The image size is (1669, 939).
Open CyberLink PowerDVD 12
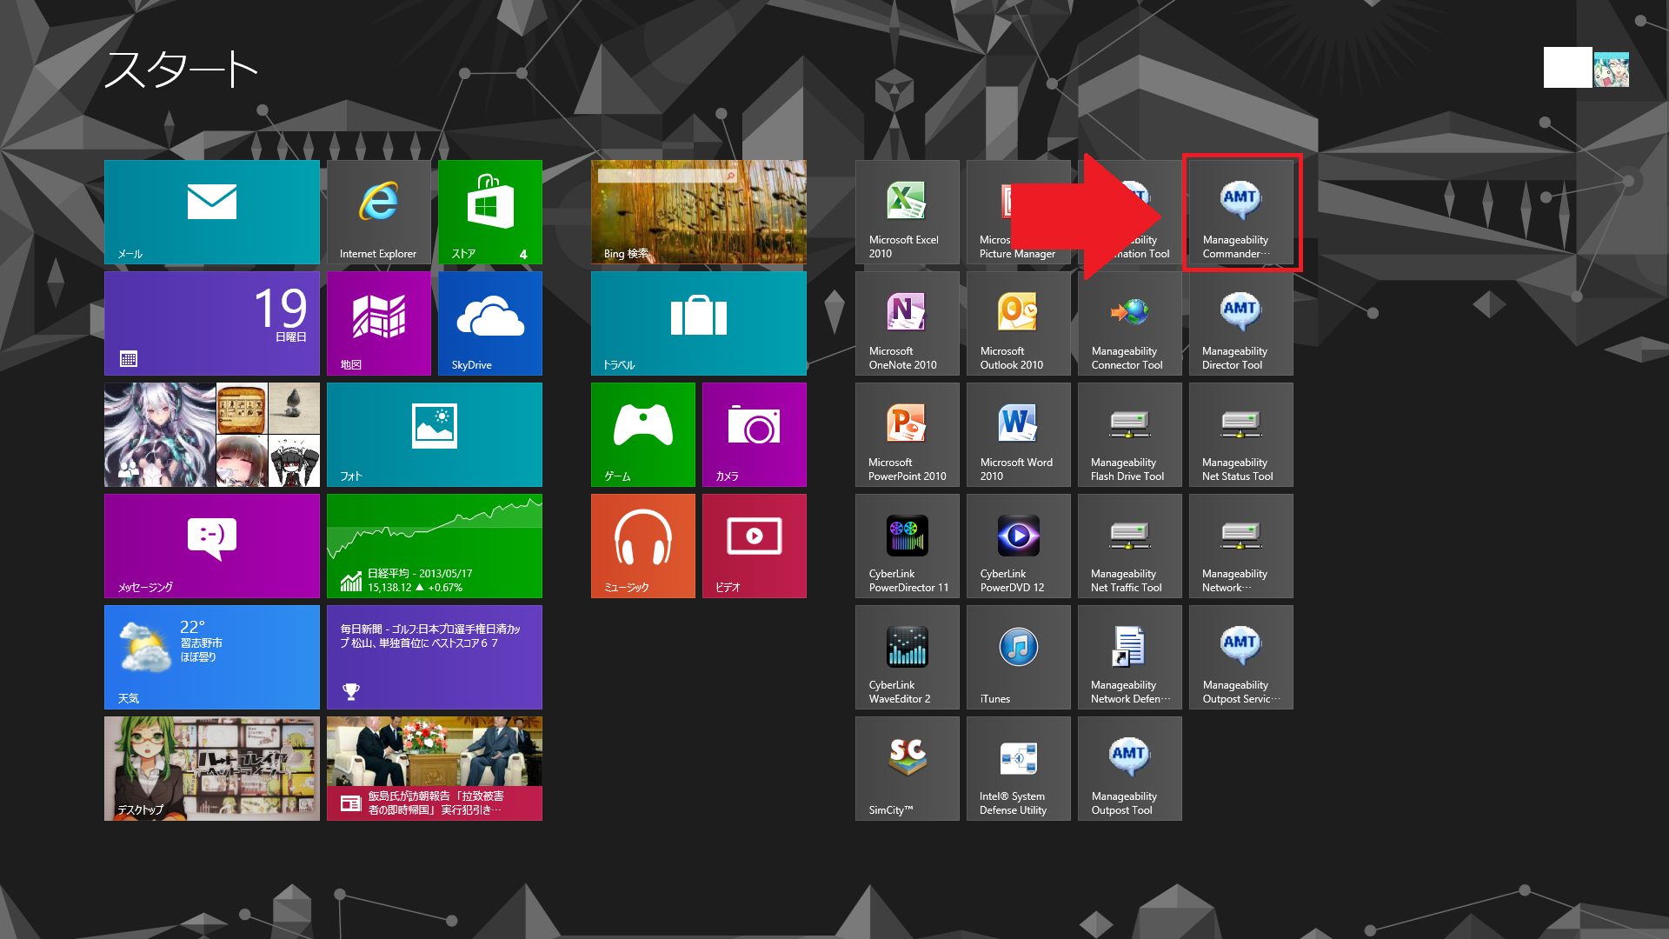(x=1018, y=545)
